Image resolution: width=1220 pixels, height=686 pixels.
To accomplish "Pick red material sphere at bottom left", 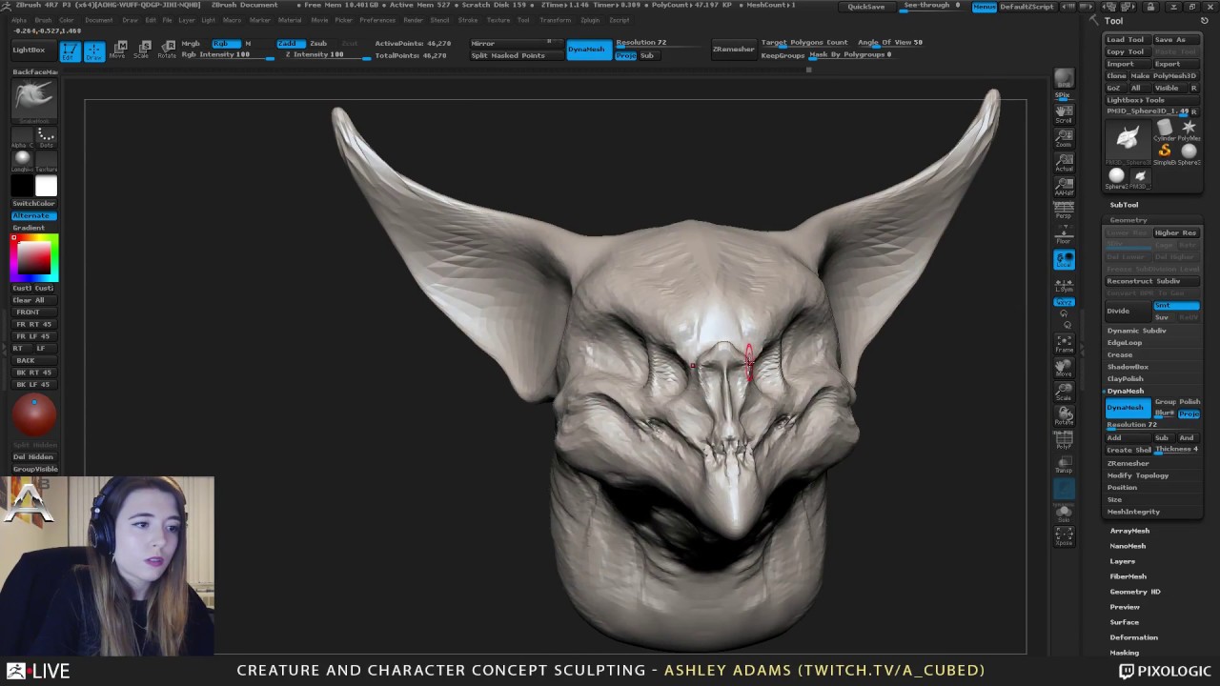I will (34, 414).
